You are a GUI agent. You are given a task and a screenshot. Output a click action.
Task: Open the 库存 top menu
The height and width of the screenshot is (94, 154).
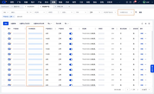coord(46,2)
